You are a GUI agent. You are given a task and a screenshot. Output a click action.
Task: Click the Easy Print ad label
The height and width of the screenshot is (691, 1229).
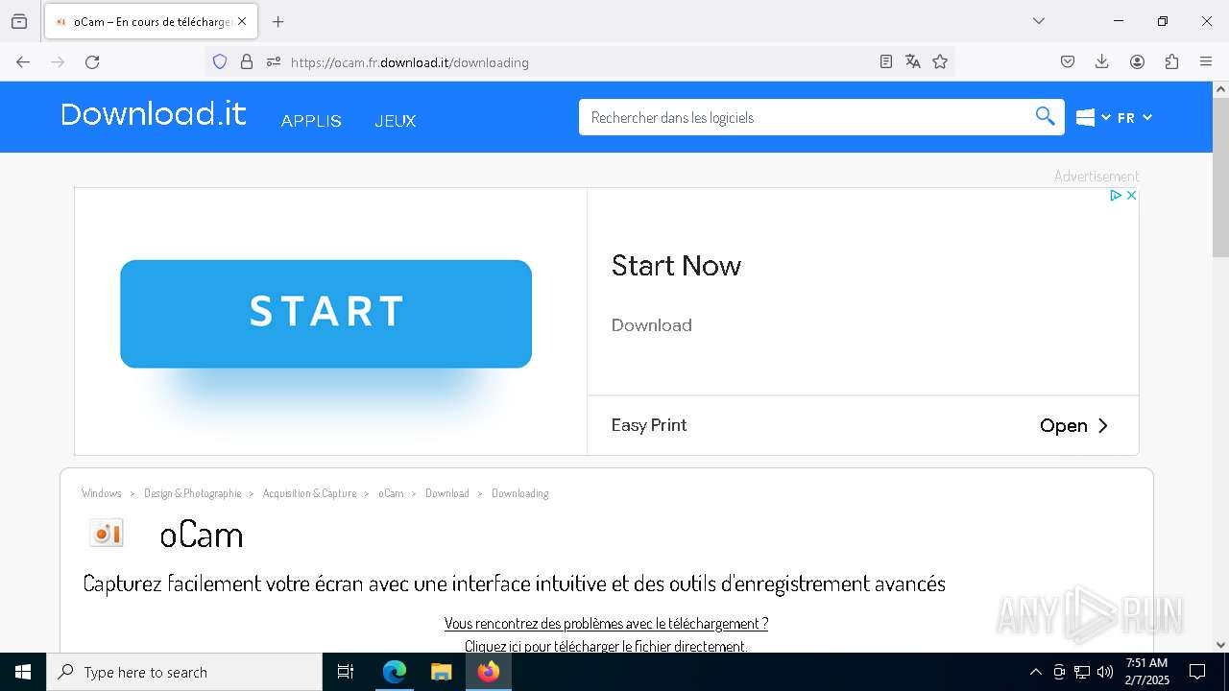pos(649,425)
